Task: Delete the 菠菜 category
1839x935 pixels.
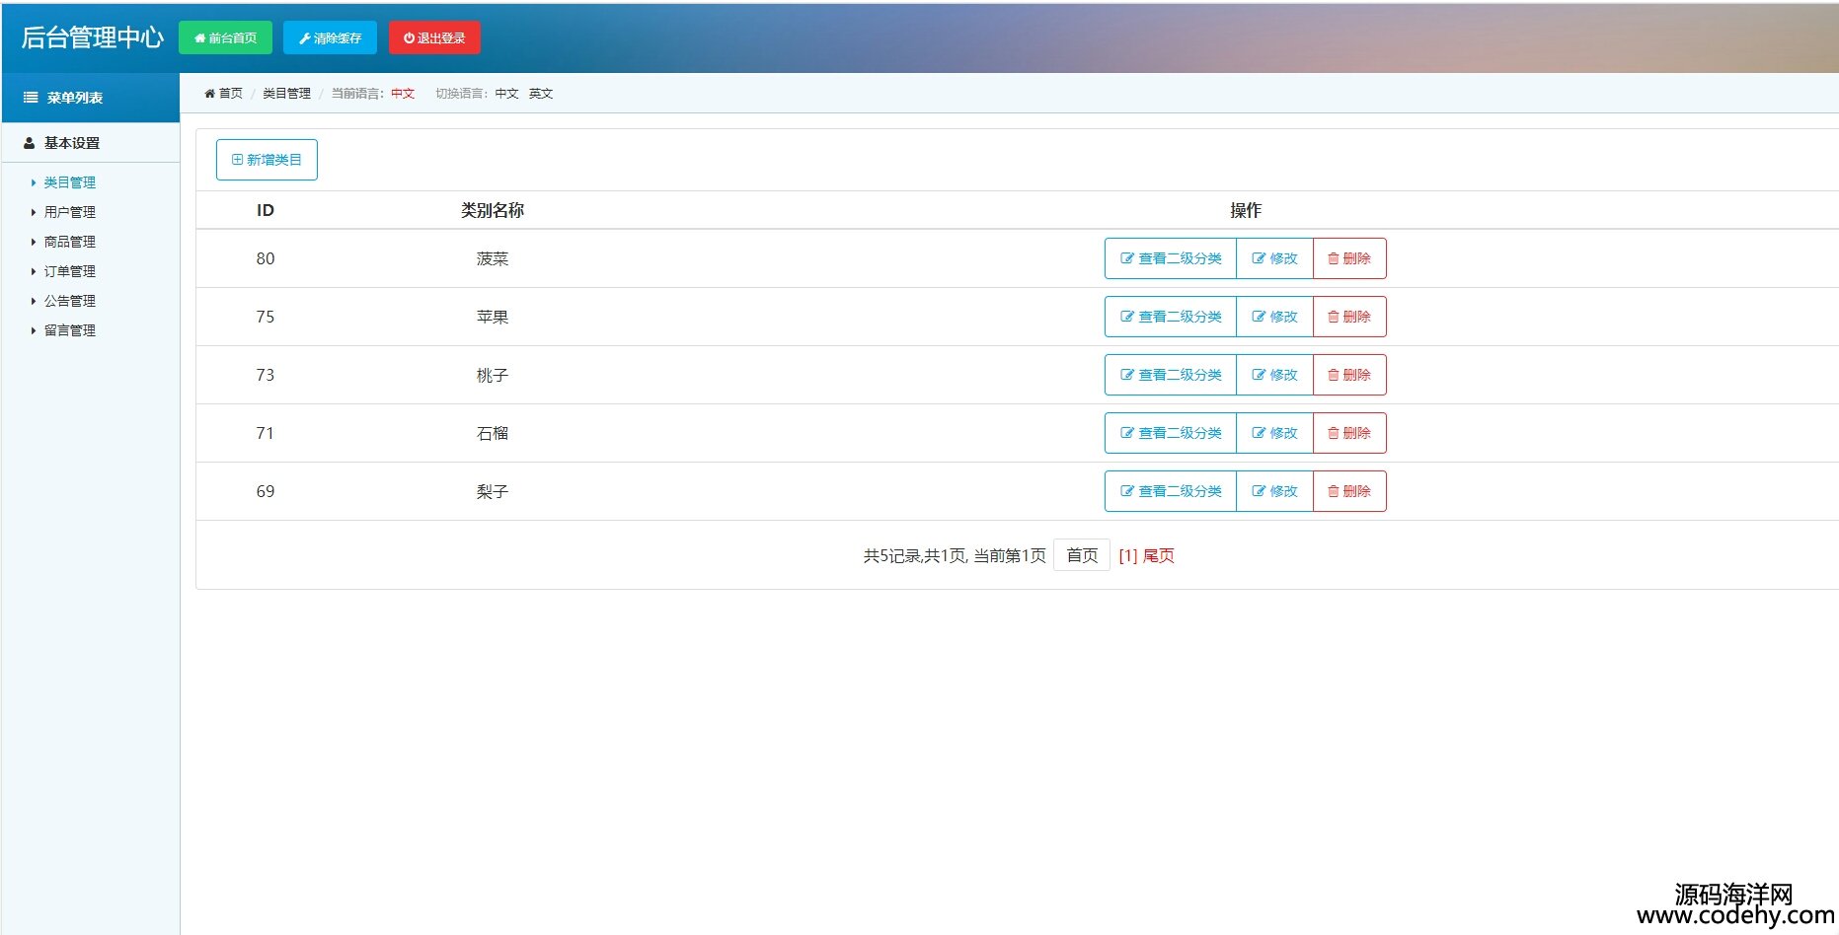Action: point(1349,258)
